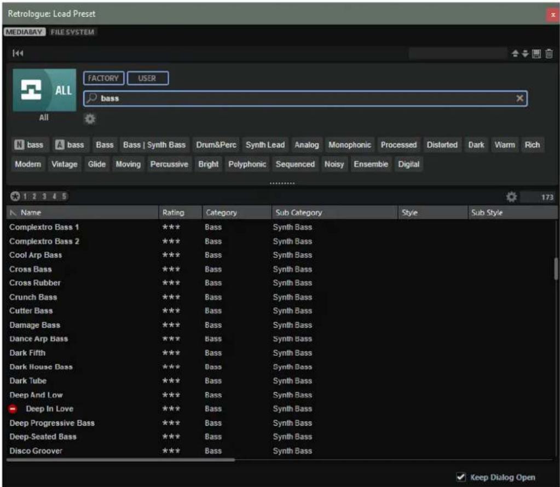
Task: Apply the Noisy tag filter
Action: coord(334,164)
